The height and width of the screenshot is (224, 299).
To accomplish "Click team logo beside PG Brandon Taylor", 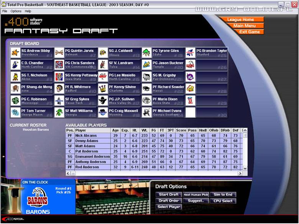I will [x=191, y=52].
